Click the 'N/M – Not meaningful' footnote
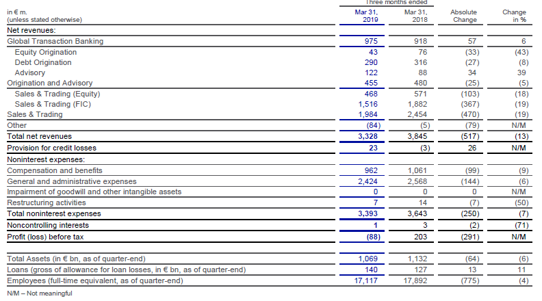This screenshot has width=542, height=301. 40,293
